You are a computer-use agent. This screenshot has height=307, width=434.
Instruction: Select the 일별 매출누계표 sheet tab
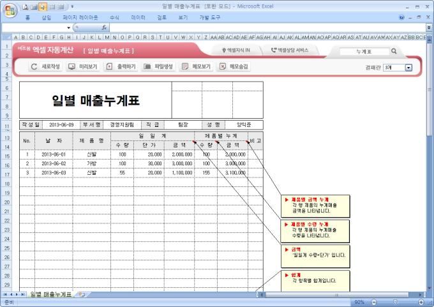pyautogui.click(x=50, y=294)
